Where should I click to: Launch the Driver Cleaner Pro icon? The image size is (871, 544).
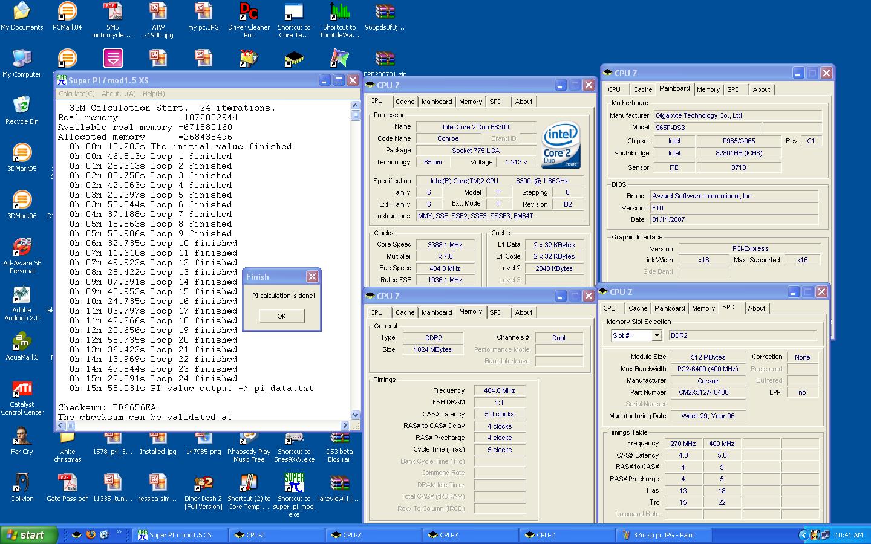pyautogui.click(x=249, y=20)
